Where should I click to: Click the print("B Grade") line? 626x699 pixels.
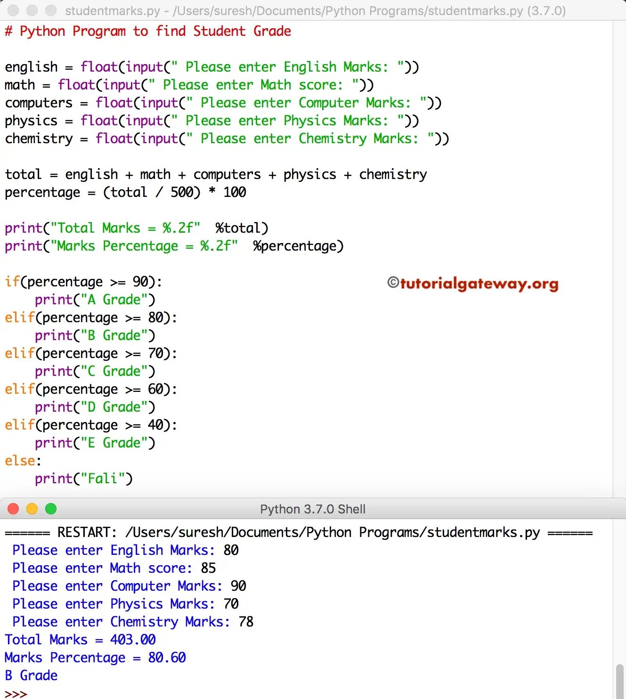pos(95,335)
